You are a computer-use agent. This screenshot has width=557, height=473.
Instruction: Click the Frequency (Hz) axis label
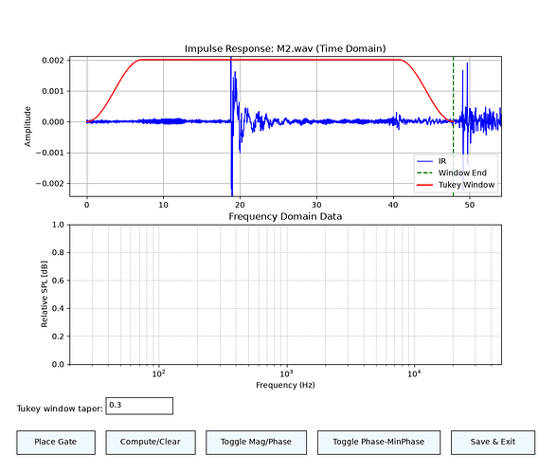pos(285,385)
